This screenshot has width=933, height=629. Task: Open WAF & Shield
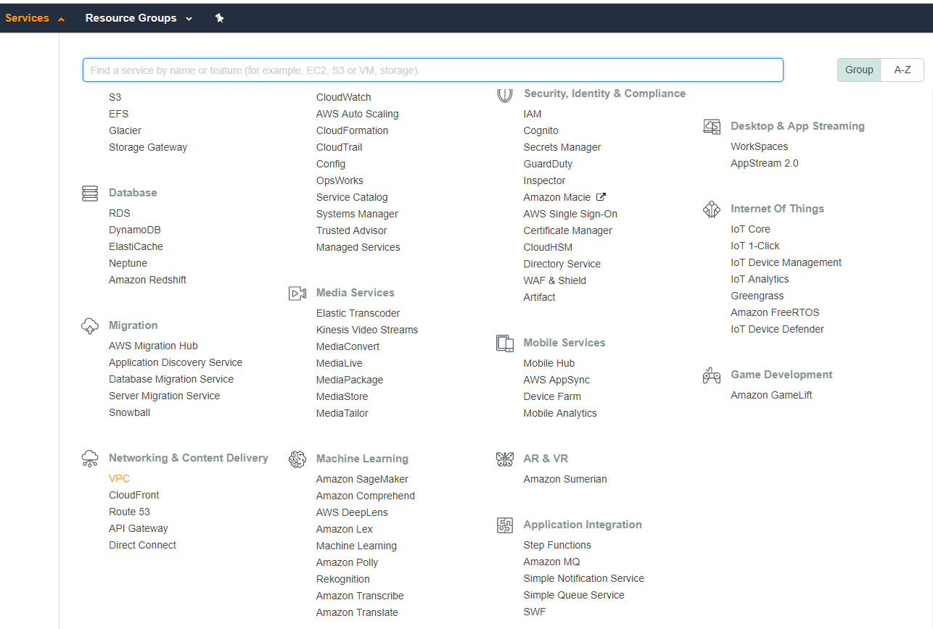[x=555, y=280]
